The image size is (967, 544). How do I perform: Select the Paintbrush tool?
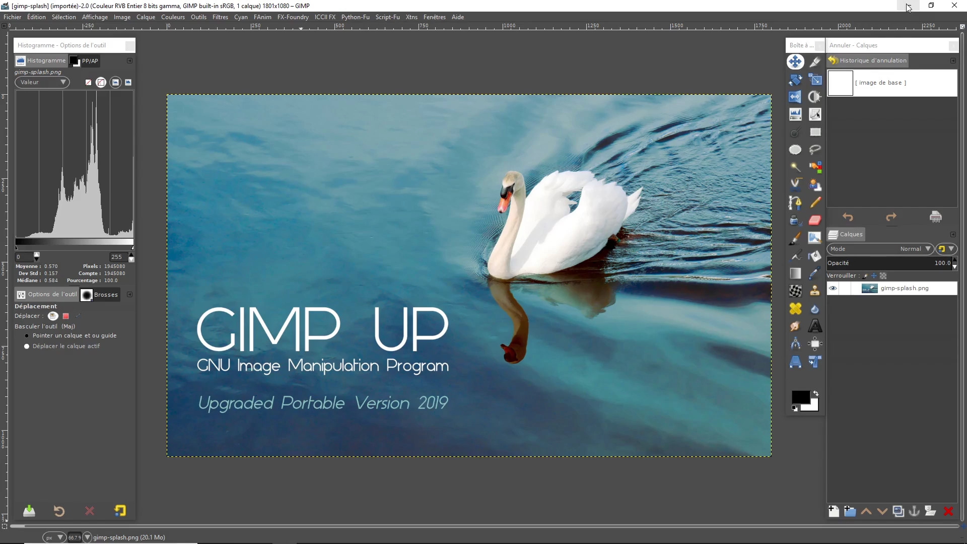click(795, 238)
